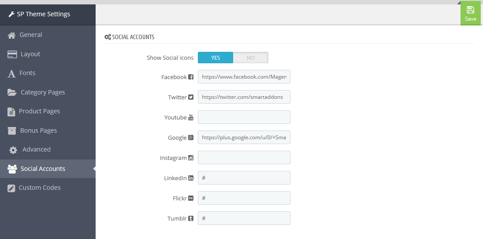Viewport: 483px width, 239px height.
Task: Go to the Advanced settings section
Action: (x=48, y=149)
